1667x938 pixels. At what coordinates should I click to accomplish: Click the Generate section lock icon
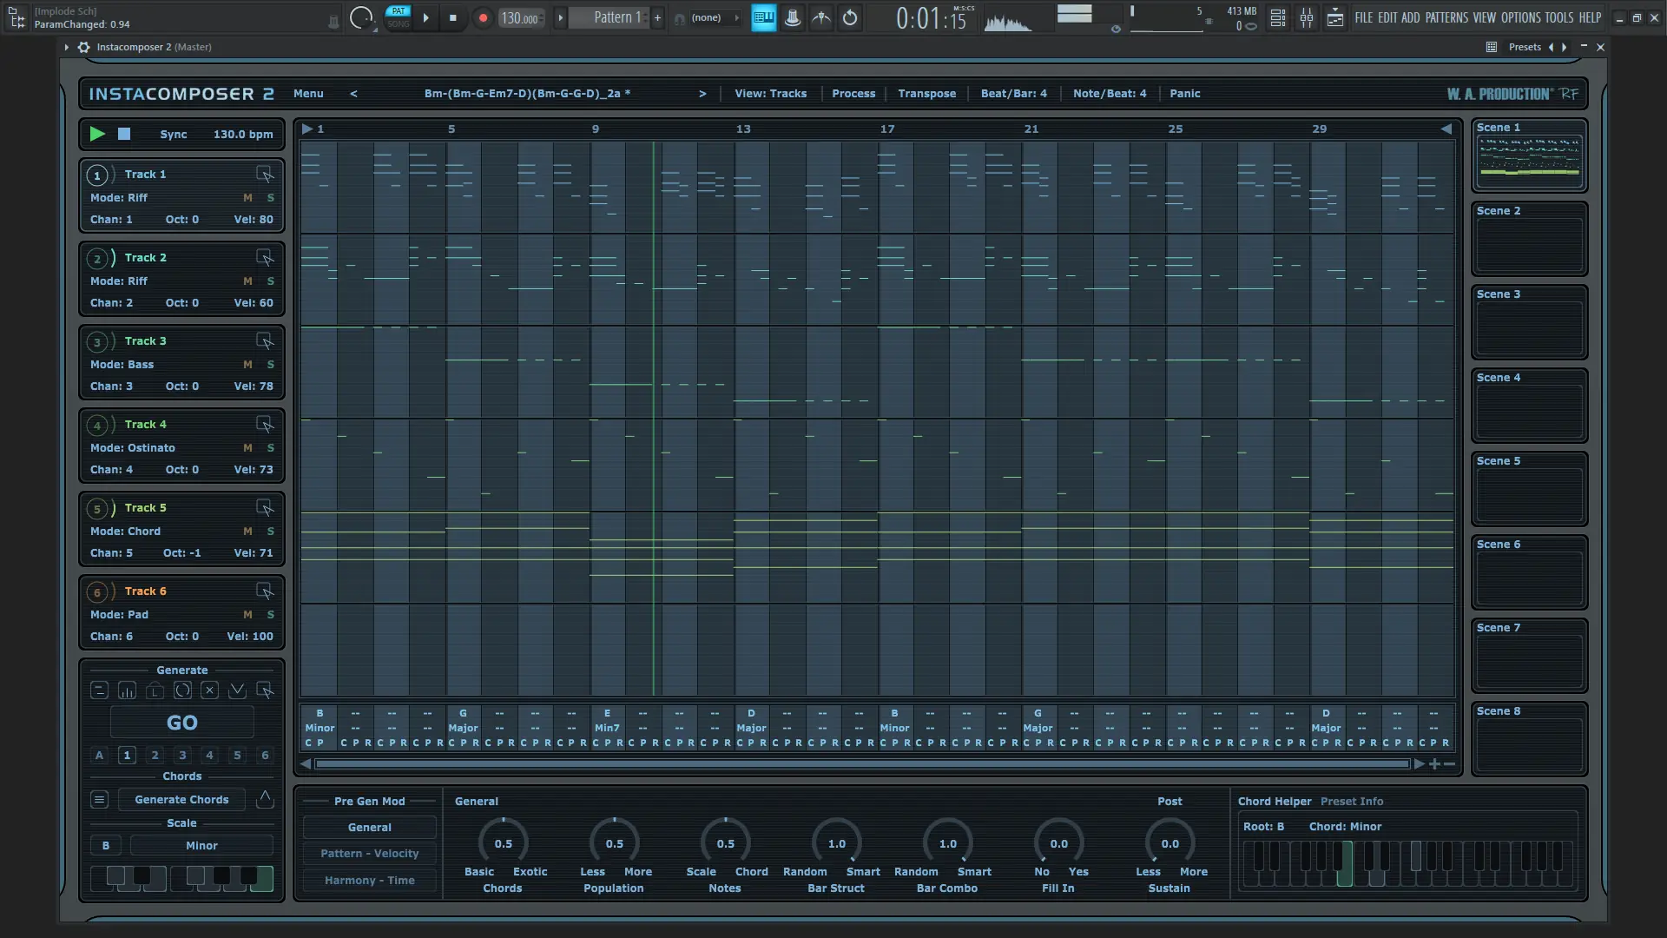[x=155, y=690]
